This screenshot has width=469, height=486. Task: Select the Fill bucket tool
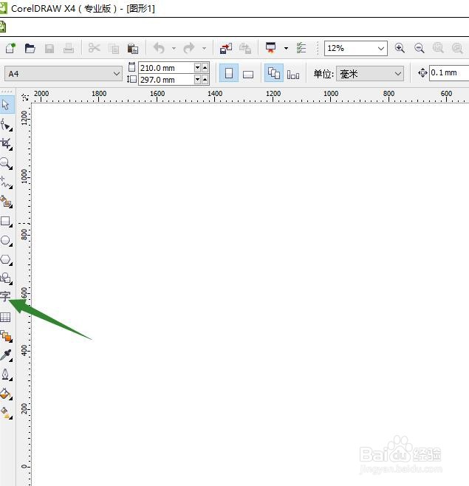6,394
